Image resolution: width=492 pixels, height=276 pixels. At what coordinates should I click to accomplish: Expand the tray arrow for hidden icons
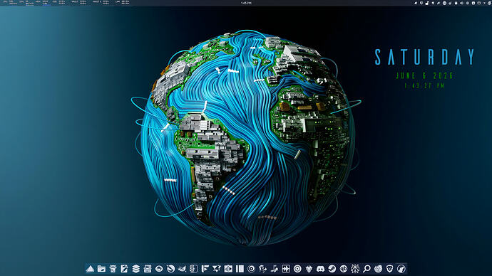pos(484,3)
